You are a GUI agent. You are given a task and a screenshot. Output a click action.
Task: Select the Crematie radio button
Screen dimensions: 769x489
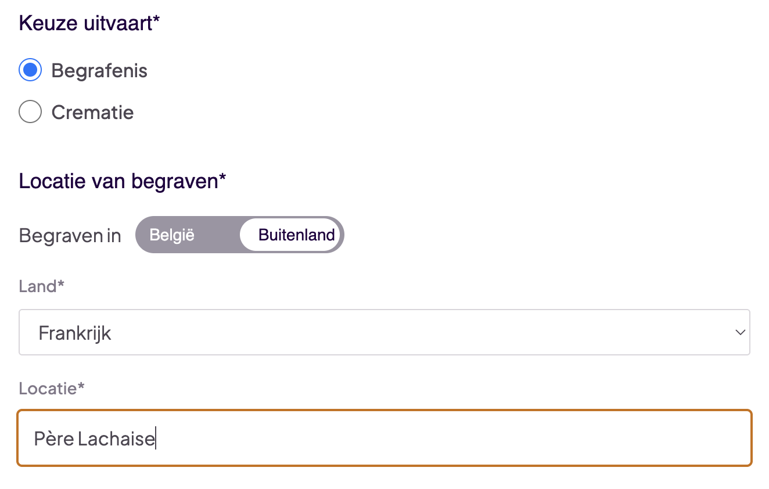(x=30, y=112)
